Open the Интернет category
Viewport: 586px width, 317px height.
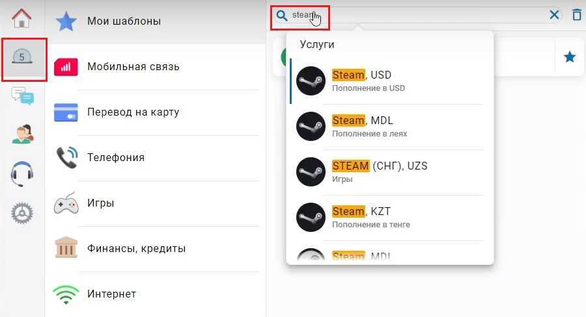[x=155, y=294]
